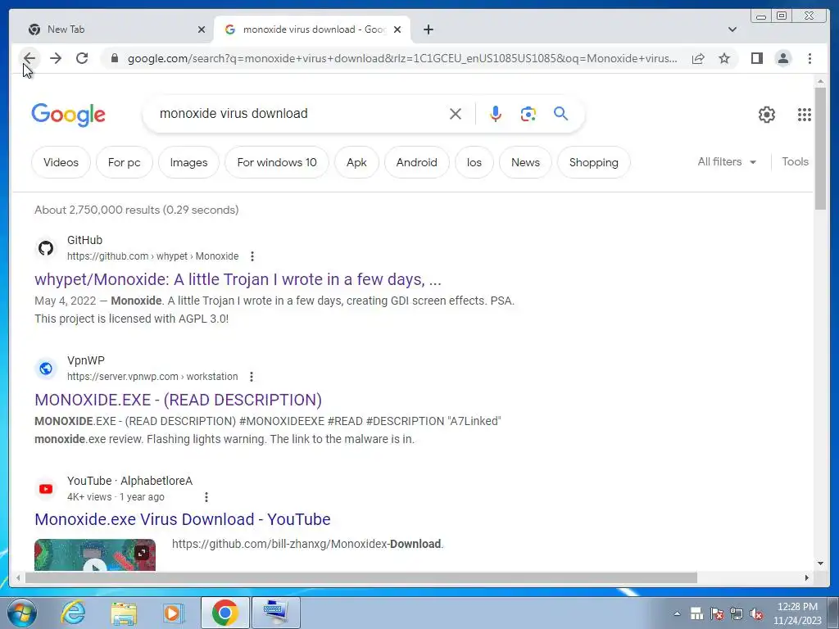This screenshot has height=629, width=839.
Task: Click the YouTube favicon in results
Action: [x=46, y=489]
